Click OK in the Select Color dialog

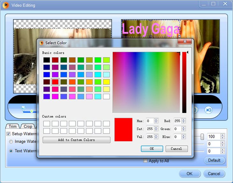pos(152,149)
